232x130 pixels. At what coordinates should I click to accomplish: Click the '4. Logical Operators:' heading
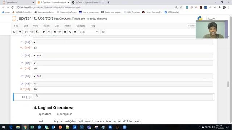click(54, 108)
